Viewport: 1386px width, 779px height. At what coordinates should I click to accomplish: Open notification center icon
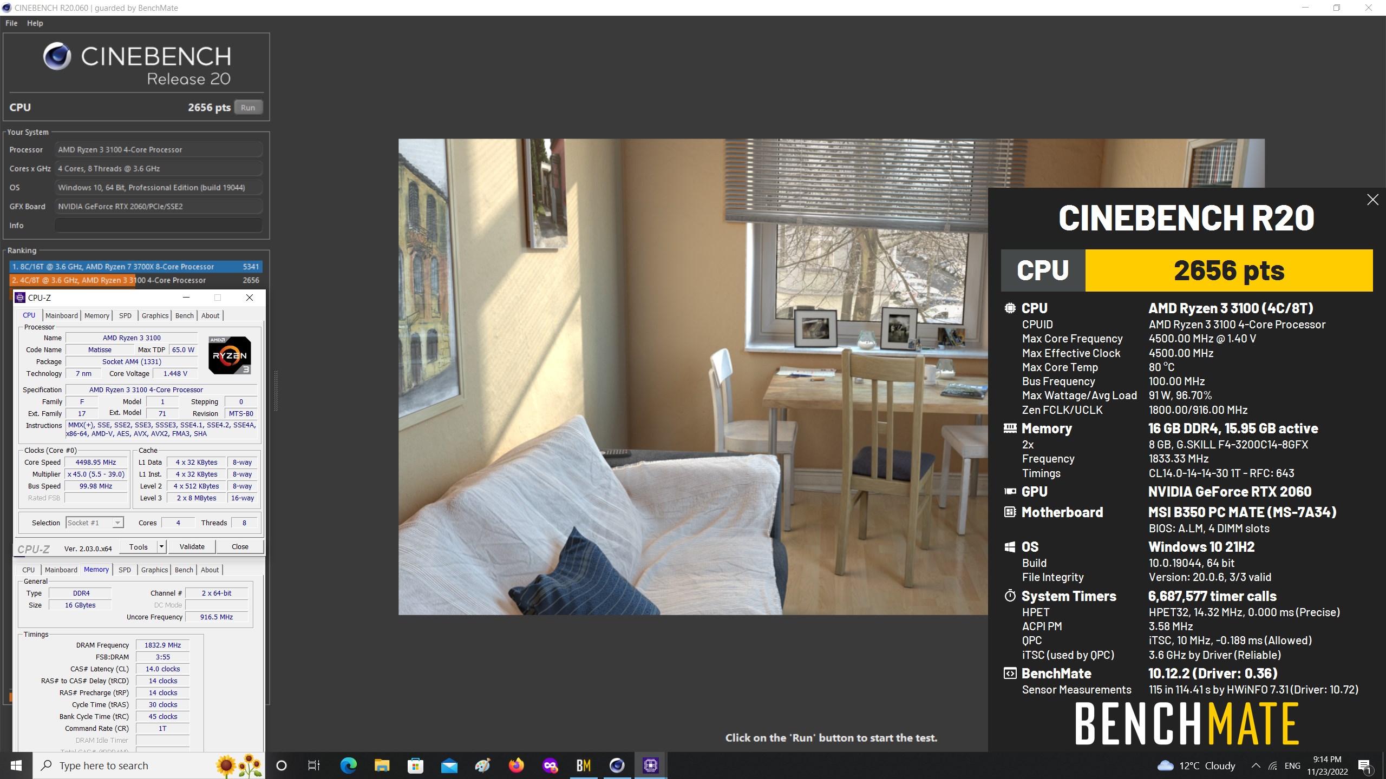(1364, 765)
